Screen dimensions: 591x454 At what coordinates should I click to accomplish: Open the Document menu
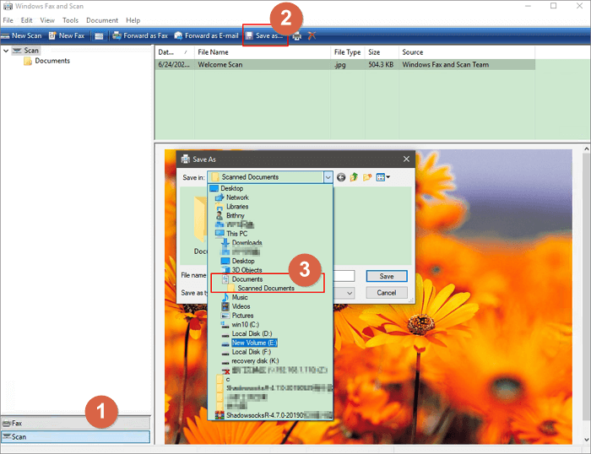point(102,20)
